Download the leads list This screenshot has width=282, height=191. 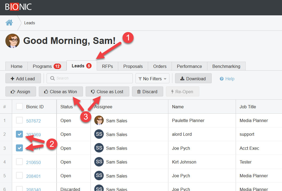coord(193,79)
